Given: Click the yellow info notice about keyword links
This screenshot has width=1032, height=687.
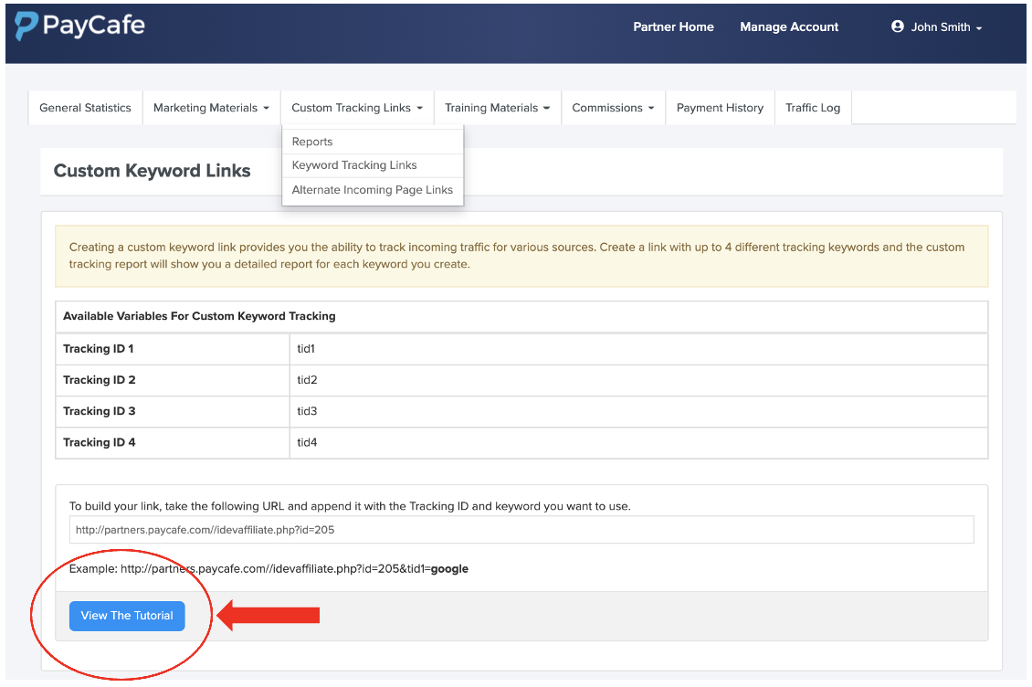Looking at the screenshot, I should pos(521,256).
